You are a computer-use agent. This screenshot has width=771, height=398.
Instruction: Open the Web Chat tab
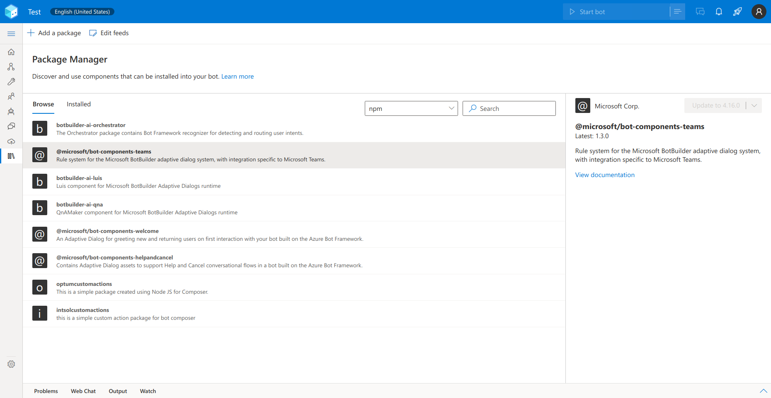[x=83, y=391]
